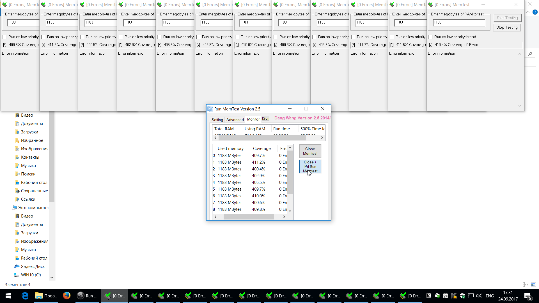Open the Run MemTest taskbar item
539x303 pixels.
tap(88, 296)
